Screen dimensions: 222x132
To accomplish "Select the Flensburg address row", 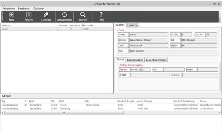I will (x=111, y=108).
